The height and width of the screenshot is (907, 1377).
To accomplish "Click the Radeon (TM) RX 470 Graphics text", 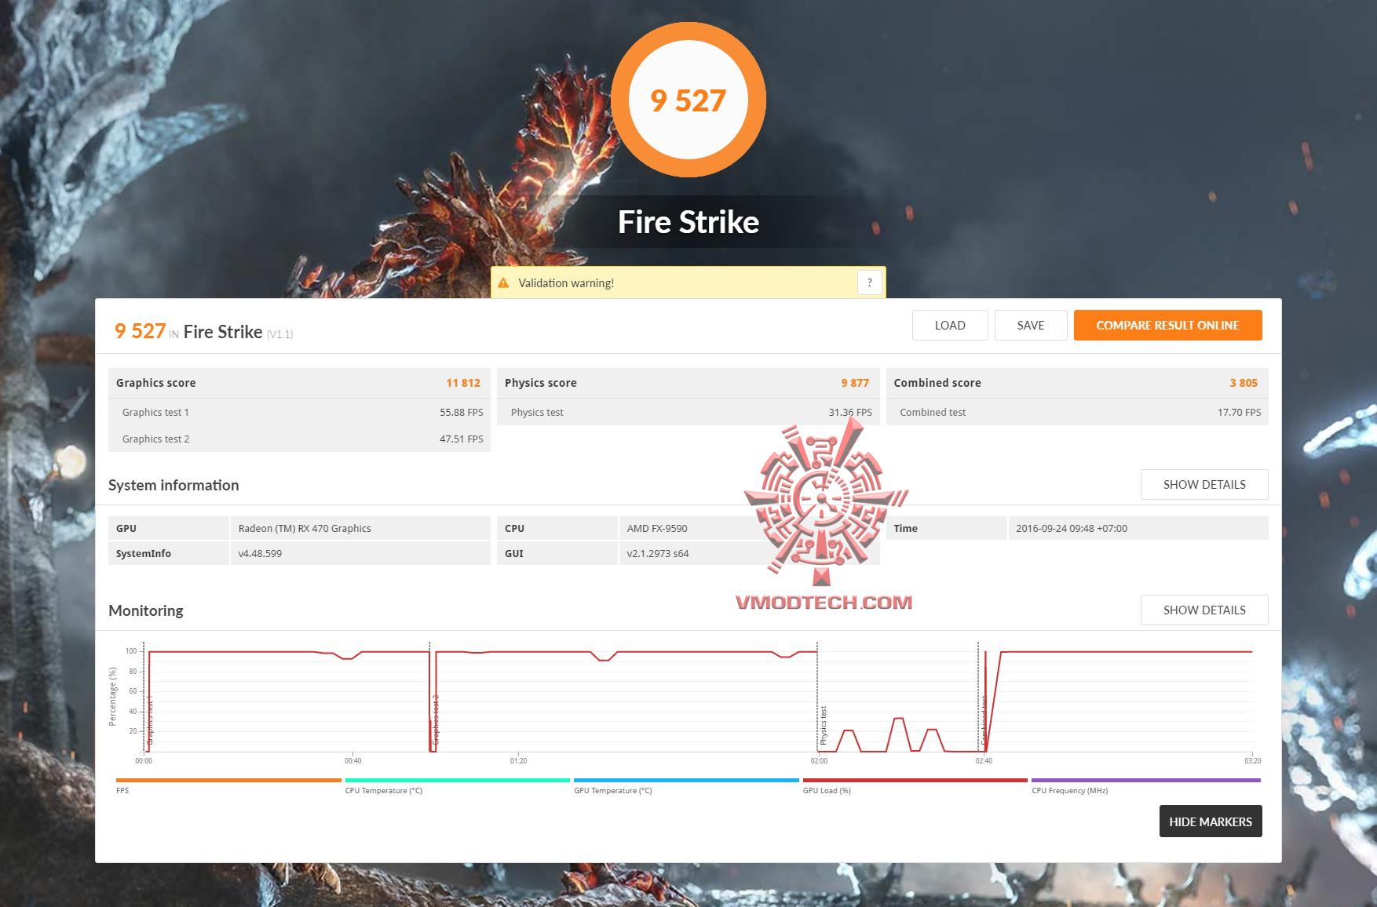I will [x=305, y=528].
